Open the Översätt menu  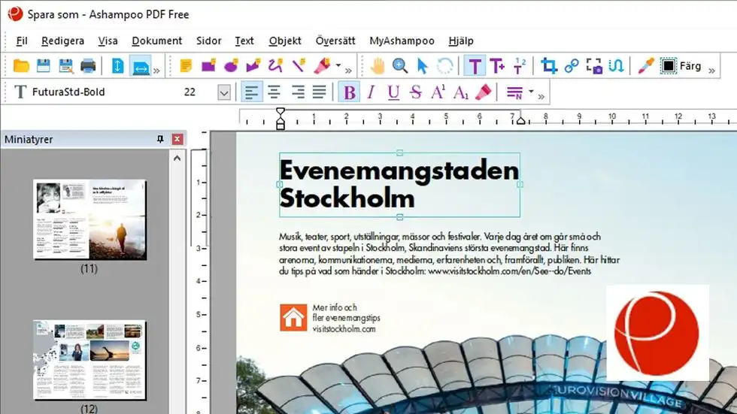click(335, 41)
